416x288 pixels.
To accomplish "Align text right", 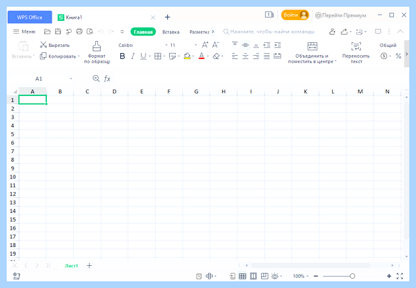I will pyautogui.click(x=256, y=56).
